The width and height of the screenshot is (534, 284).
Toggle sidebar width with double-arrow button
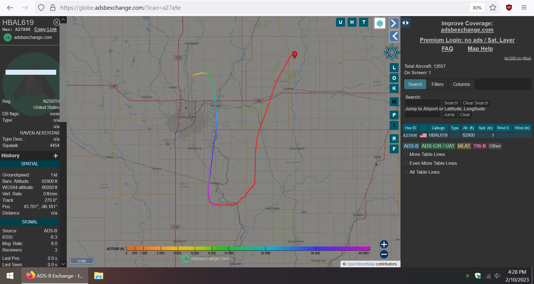click(406, 23)
